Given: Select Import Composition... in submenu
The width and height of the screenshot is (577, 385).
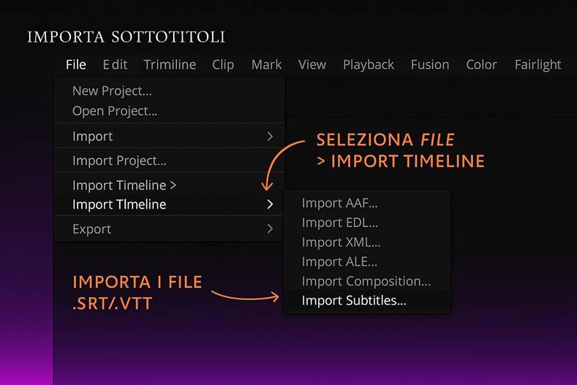Looking at the screenshot, I should point(366,281).
